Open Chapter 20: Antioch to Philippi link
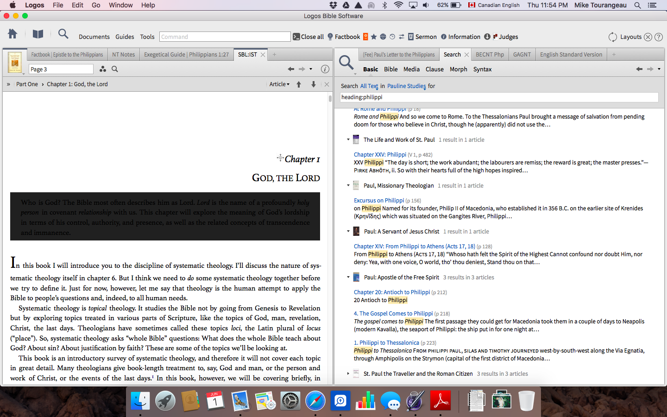Viewport: 667px width, 417px height. [x=392, y=292]
